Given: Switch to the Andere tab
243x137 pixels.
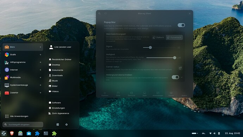Looking at the screenshot, I should tap(184, 94).
